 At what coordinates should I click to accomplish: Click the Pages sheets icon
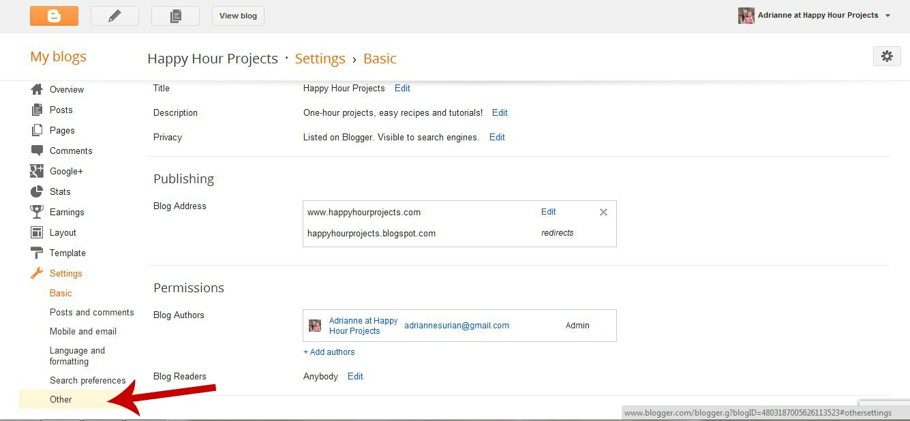coord(37,130)
